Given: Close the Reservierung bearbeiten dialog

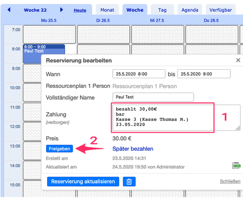Looking at the screenshot, I should click(238, 60).
